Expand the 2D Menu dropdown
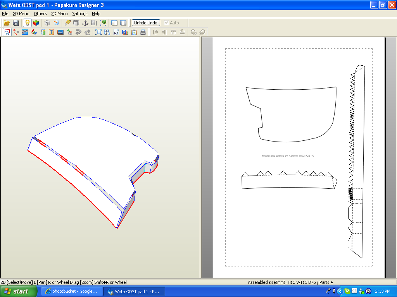 59,14
